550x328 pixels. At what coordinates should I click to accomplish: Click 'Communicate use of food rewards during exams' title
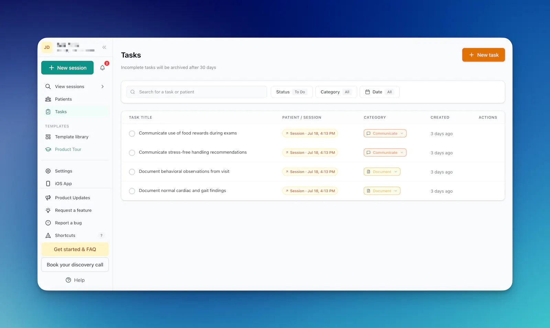(x=188, y=133)
